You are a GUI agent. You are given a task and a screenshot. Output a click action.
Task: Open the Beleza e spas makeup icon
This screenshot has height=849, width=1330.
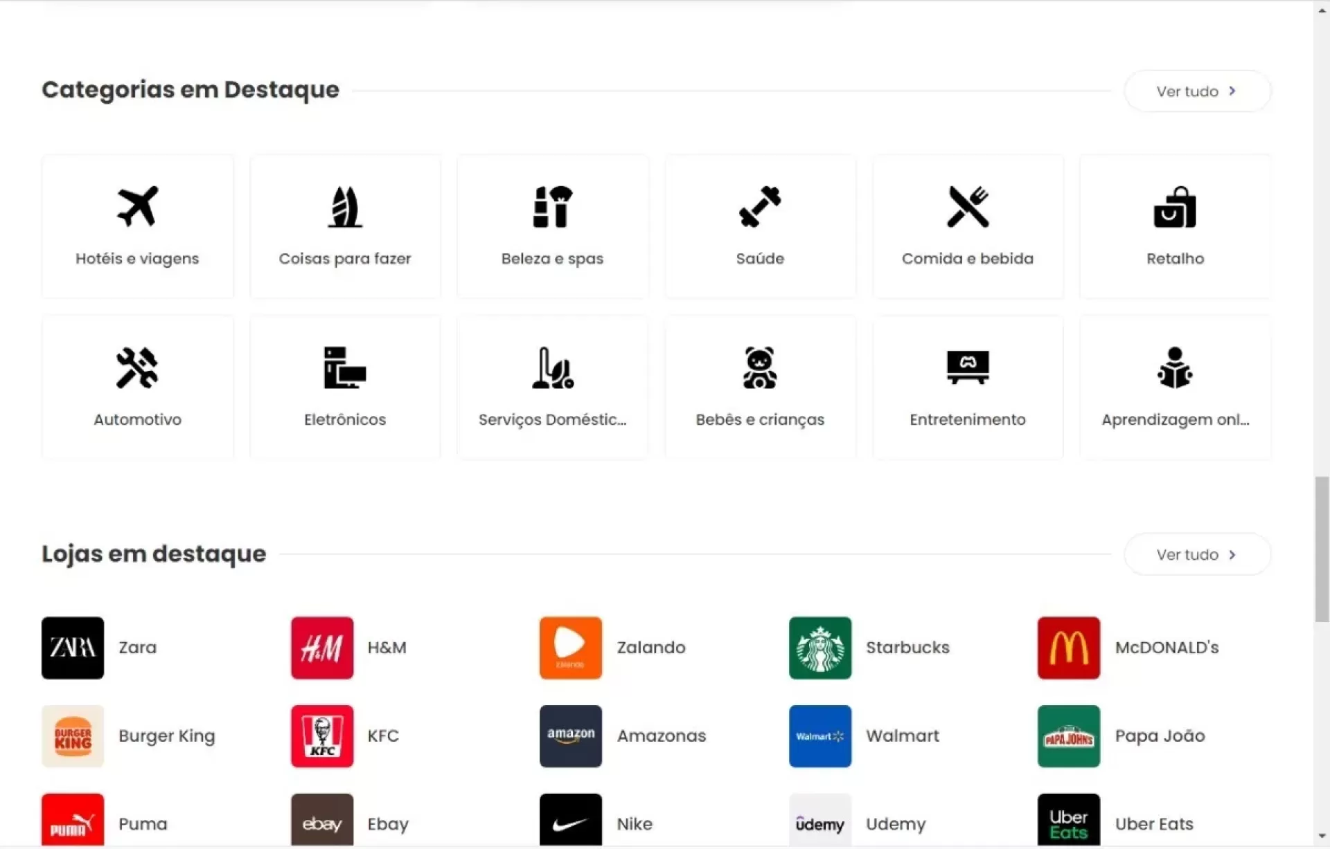point(552,206)
